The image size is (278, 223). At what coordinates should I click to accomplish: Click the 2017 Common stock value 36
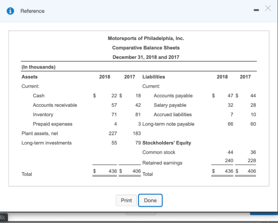click(x=253, y=152)
